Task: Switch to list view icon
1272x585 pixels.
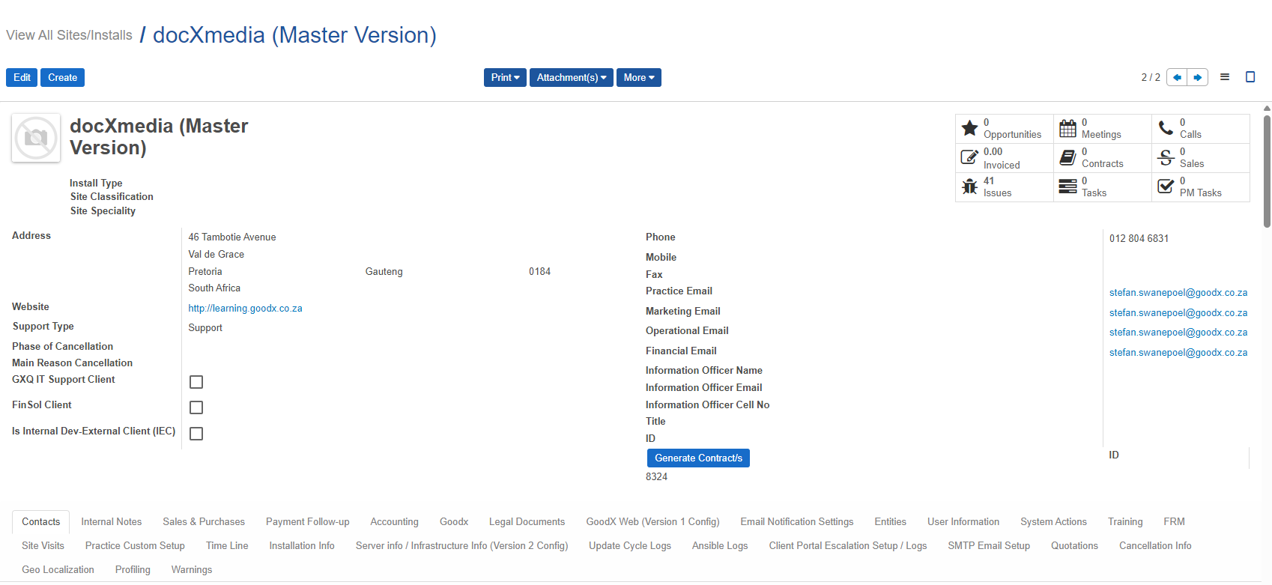Action: pyautogui.click(x=1225, y=77)
